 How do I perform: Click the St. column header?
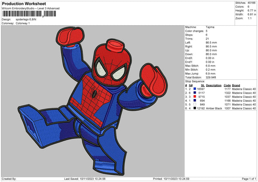203,85
